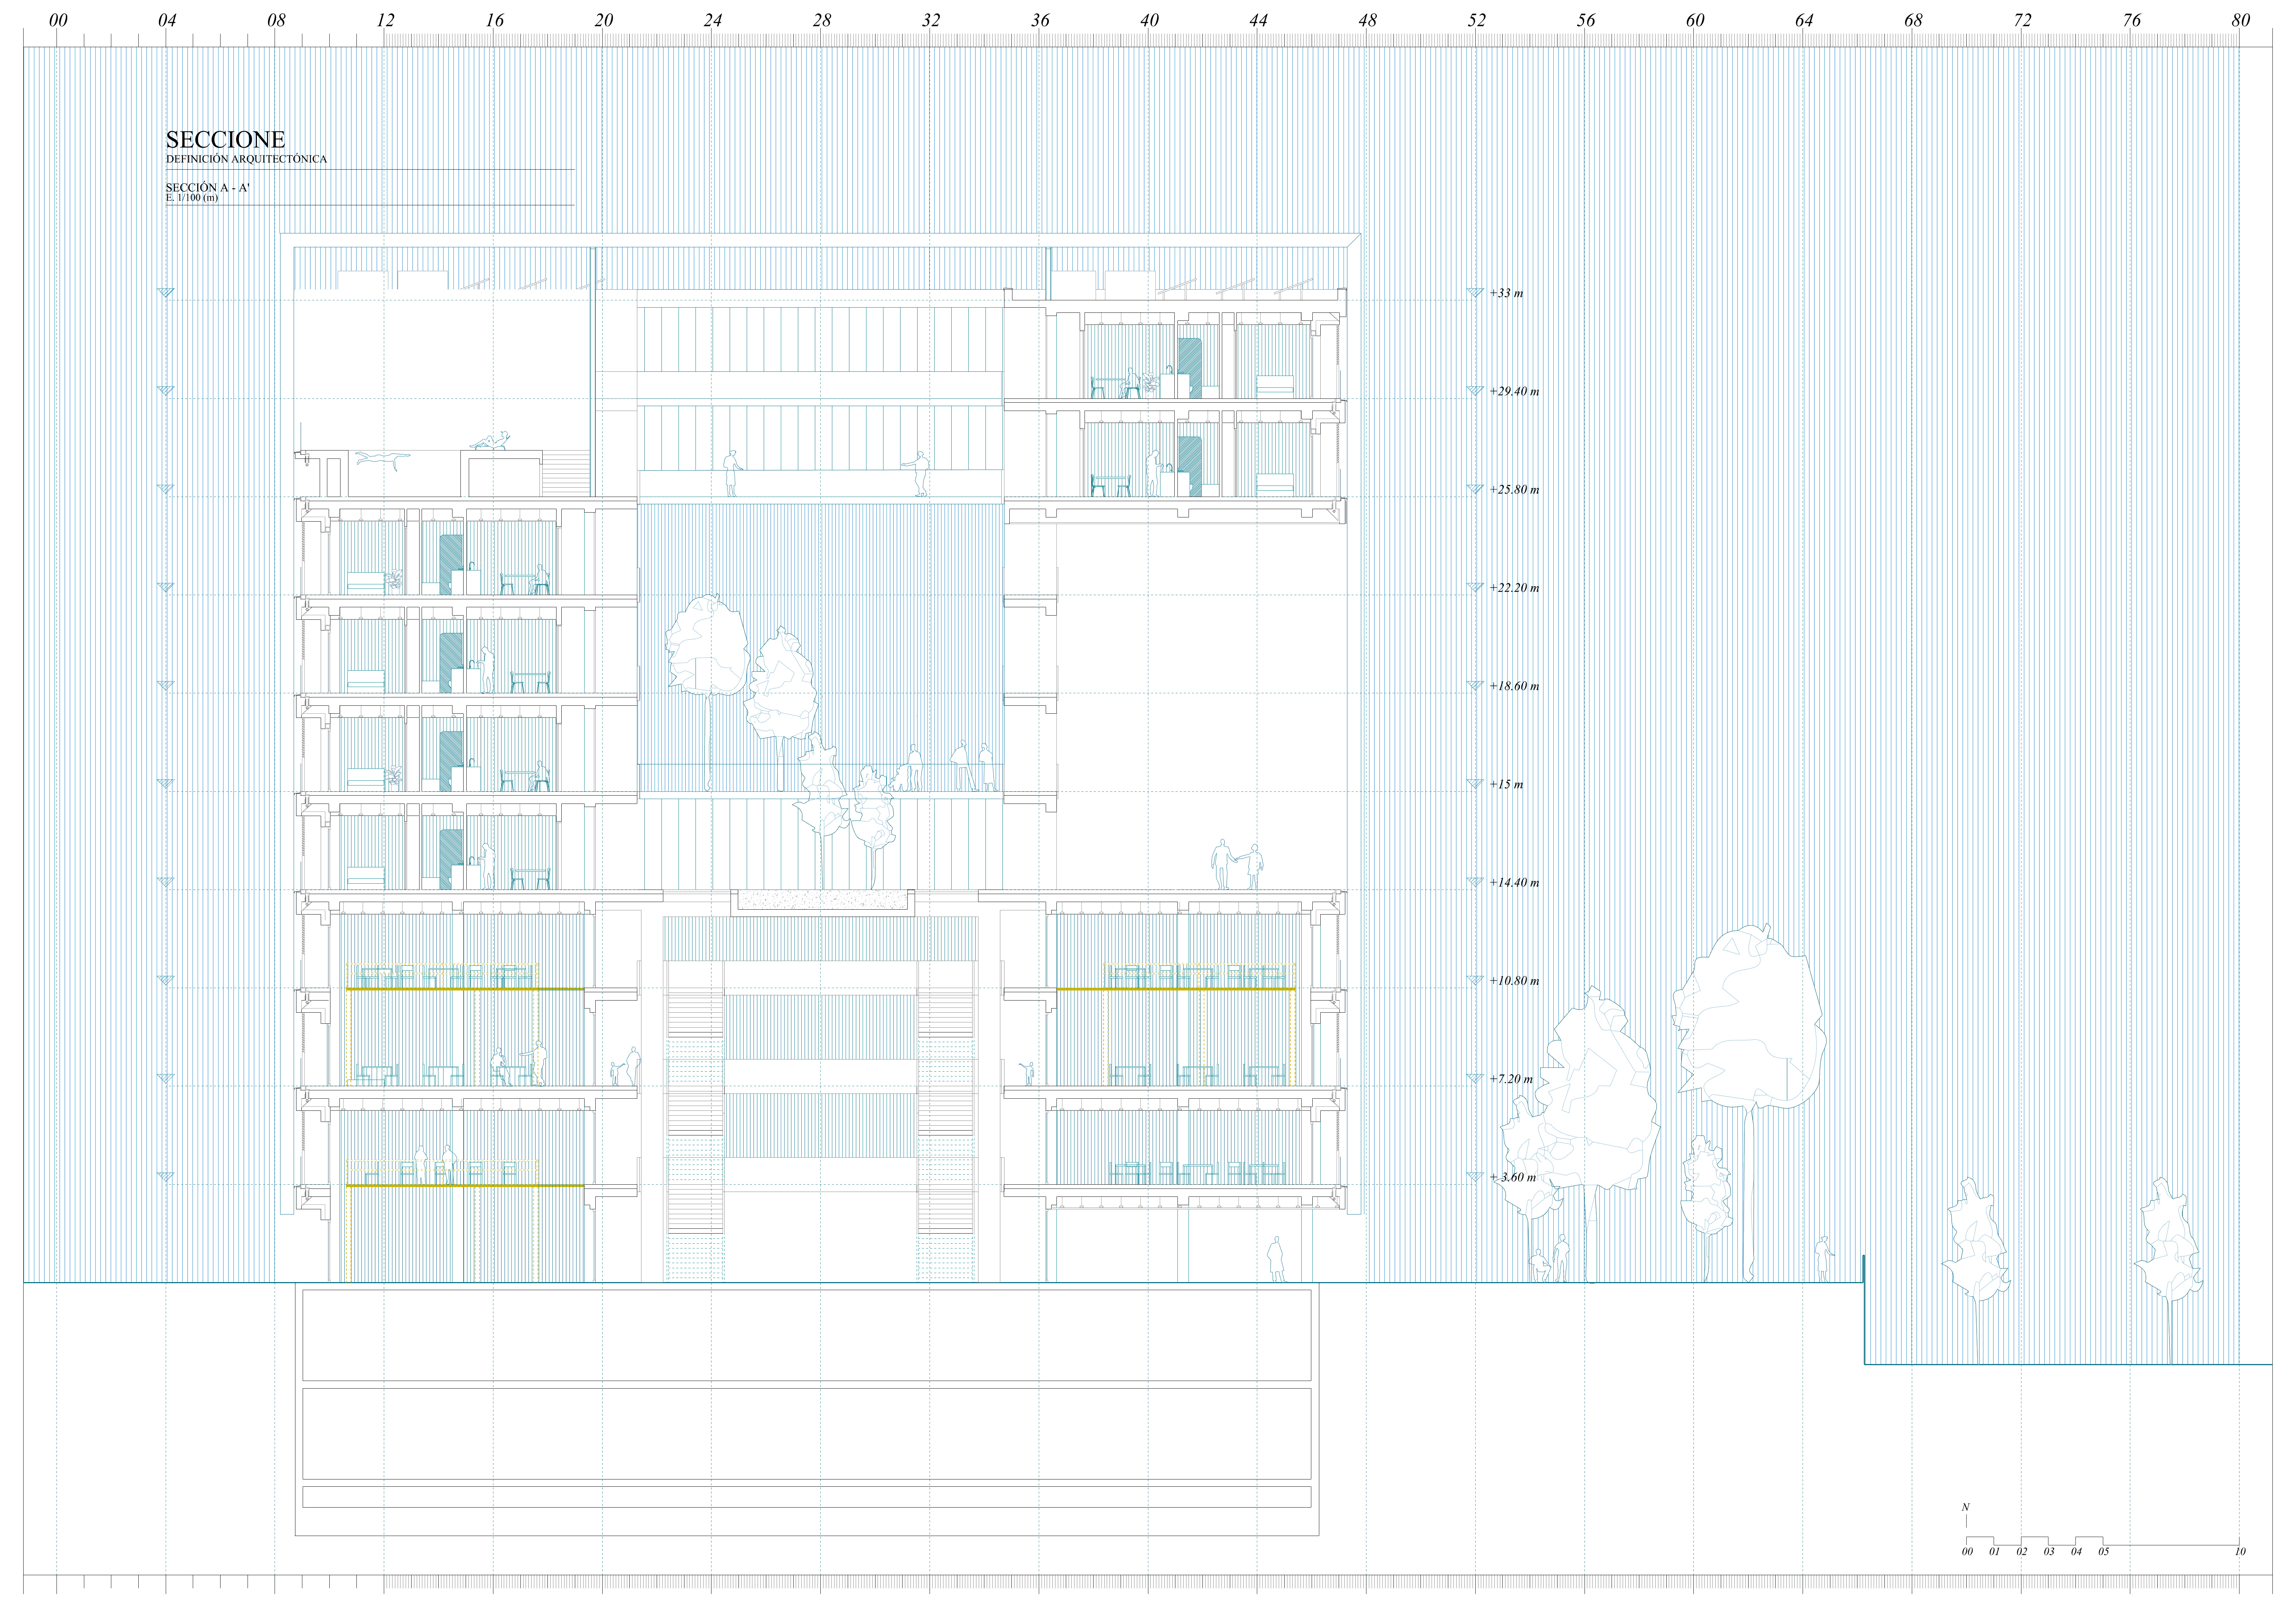Click the +3.60 m elevation label text
Image resolution: width=2296 pixels, height=1622 pixels.
pos(1513,1177)
